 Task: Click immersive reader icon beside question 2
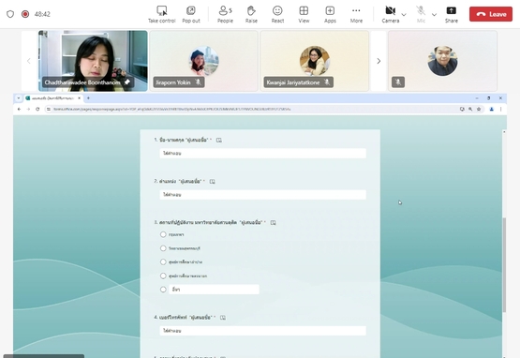[213, 181]
